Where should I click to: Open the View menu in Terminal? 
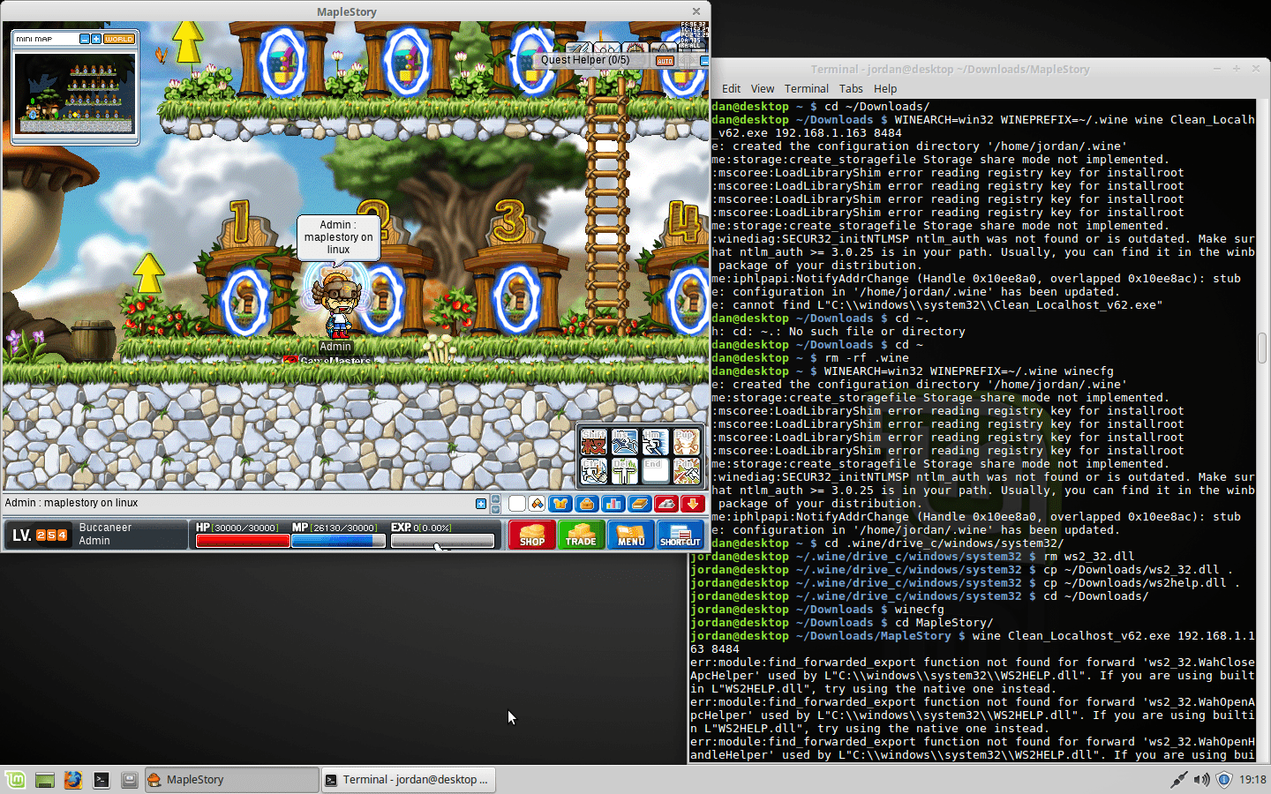coord(763,88)
